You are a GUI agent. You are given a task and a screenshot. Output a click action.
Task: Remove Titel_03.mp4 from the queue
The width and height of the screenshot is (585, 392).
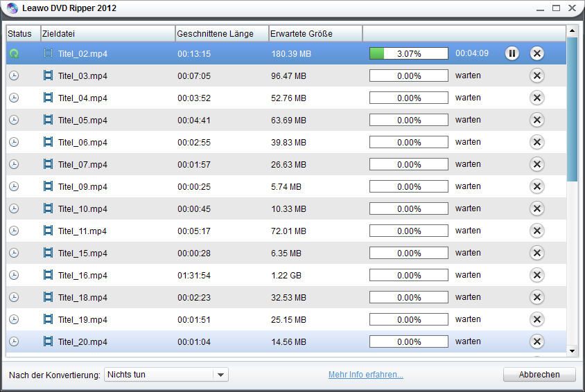pos(536,75)
